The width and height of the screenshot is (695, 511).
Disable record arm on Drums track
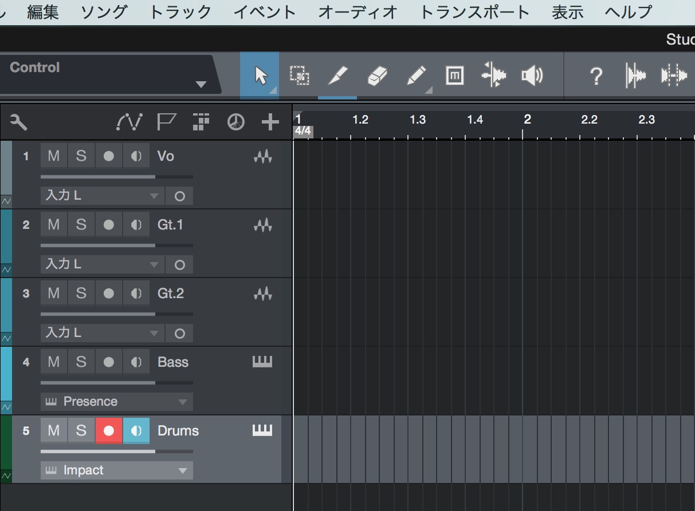pyautogui.click(x=109, y=431)
